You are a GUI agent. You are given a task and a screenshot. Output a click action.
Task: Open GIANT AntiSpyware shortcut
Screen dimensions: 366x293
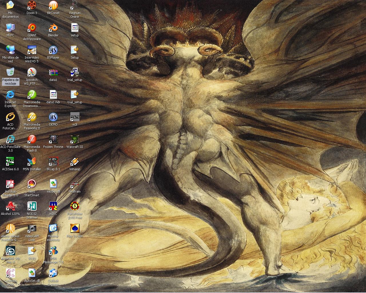[32, 27]
